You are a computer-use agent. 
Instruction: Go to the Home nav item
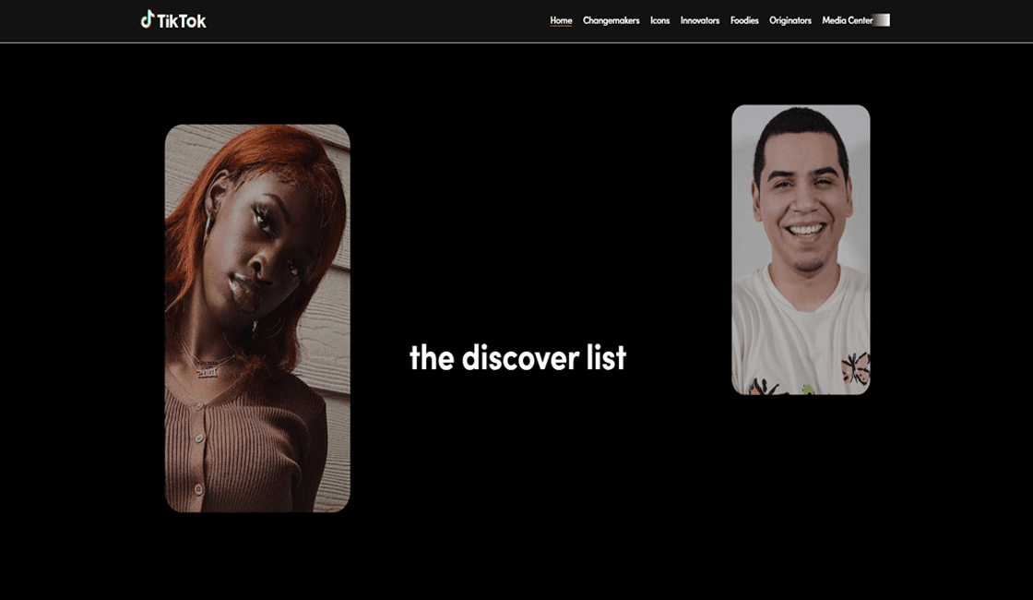pos(561,20)
